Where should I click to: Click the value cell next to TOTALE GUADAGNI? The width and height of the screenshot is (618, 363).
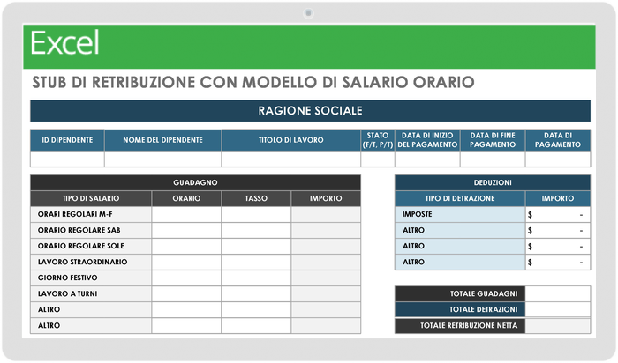point(558,293)
